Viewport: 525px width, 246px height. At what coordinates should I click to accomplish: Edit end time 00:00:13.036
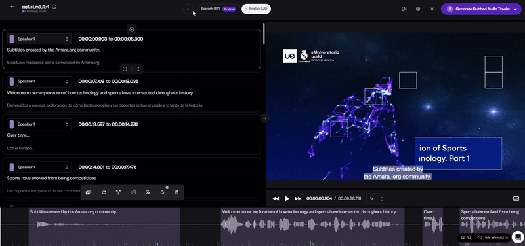click(125, 81)
